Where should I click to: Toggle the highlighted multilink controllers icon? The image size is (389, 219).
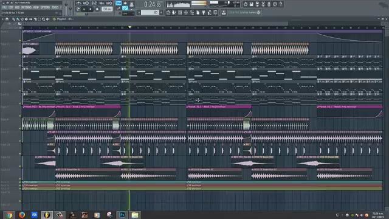pyautogui.click(x=125, y=8)
